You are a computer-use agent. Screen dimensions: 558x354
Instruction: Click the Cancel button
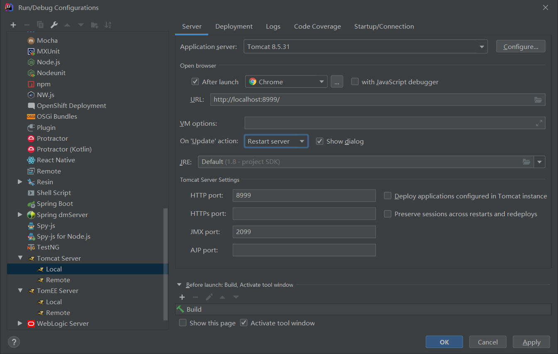(488, 342)
